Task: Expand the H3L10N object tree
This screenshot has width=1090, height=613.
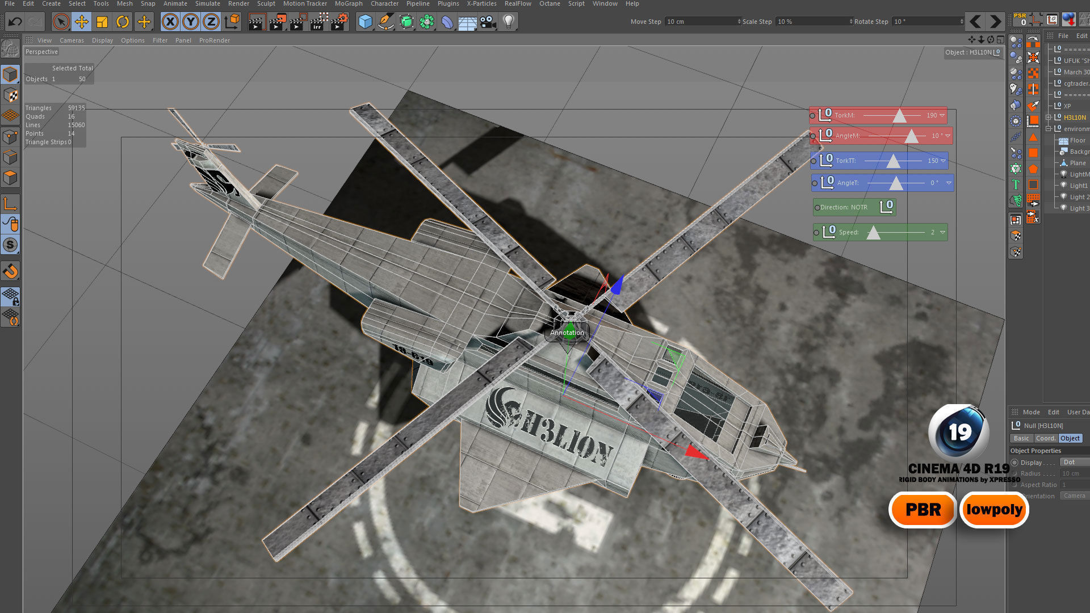Action: [x=1049, y=117]
